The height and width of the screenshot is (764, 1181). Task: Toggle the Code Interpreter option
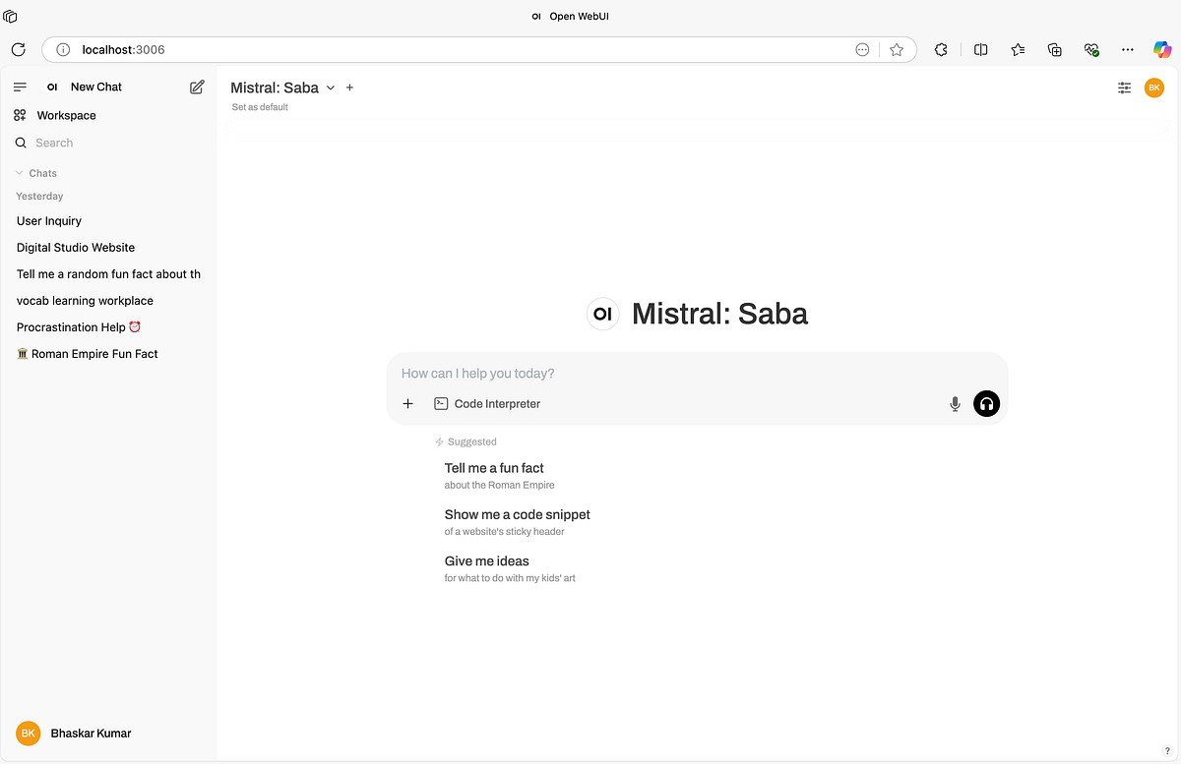click(x=486, y=403)
